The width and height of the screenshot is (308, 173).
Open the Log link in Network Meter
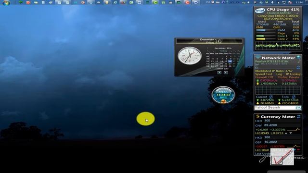coord(279,74)
